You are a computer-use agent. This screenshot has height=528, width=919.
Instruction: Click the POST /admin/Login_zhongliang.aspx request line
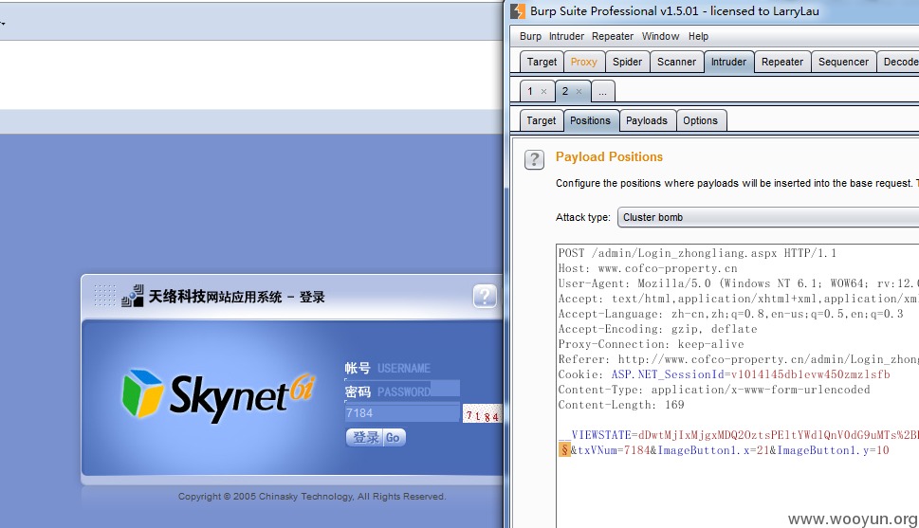point(697,253)
